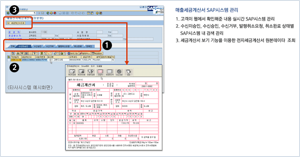Screen dimensions: 300x157
Task: Open the 취소완료 tab
Action: [x=78, y=47]
